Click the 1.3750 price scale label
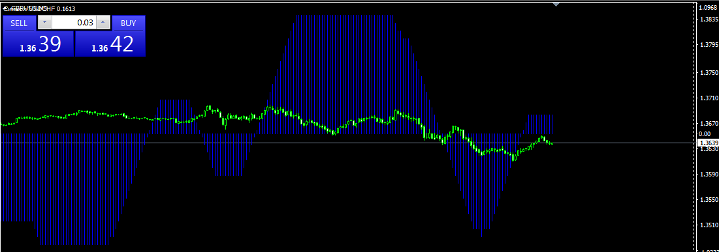The image size is (719, 252). click(708, 73)
